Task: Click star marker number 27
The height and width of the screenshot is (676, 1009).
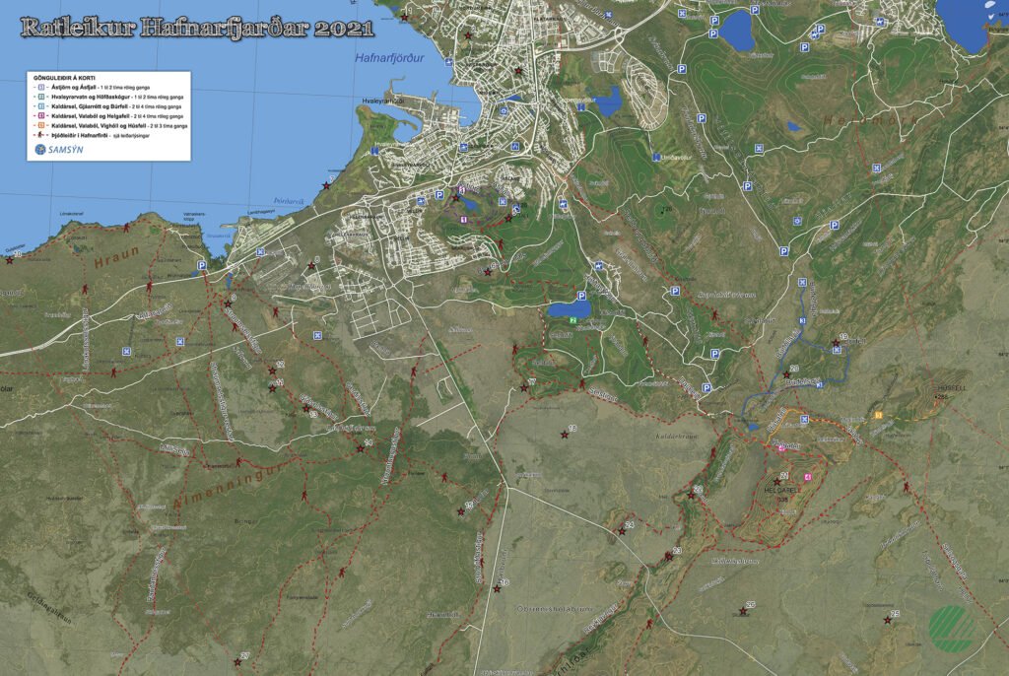Action: coord(237,660)
